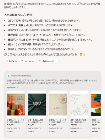Click the Microsoft Advertising logo icon
105x140 pixels.
(x=8, y=76)
